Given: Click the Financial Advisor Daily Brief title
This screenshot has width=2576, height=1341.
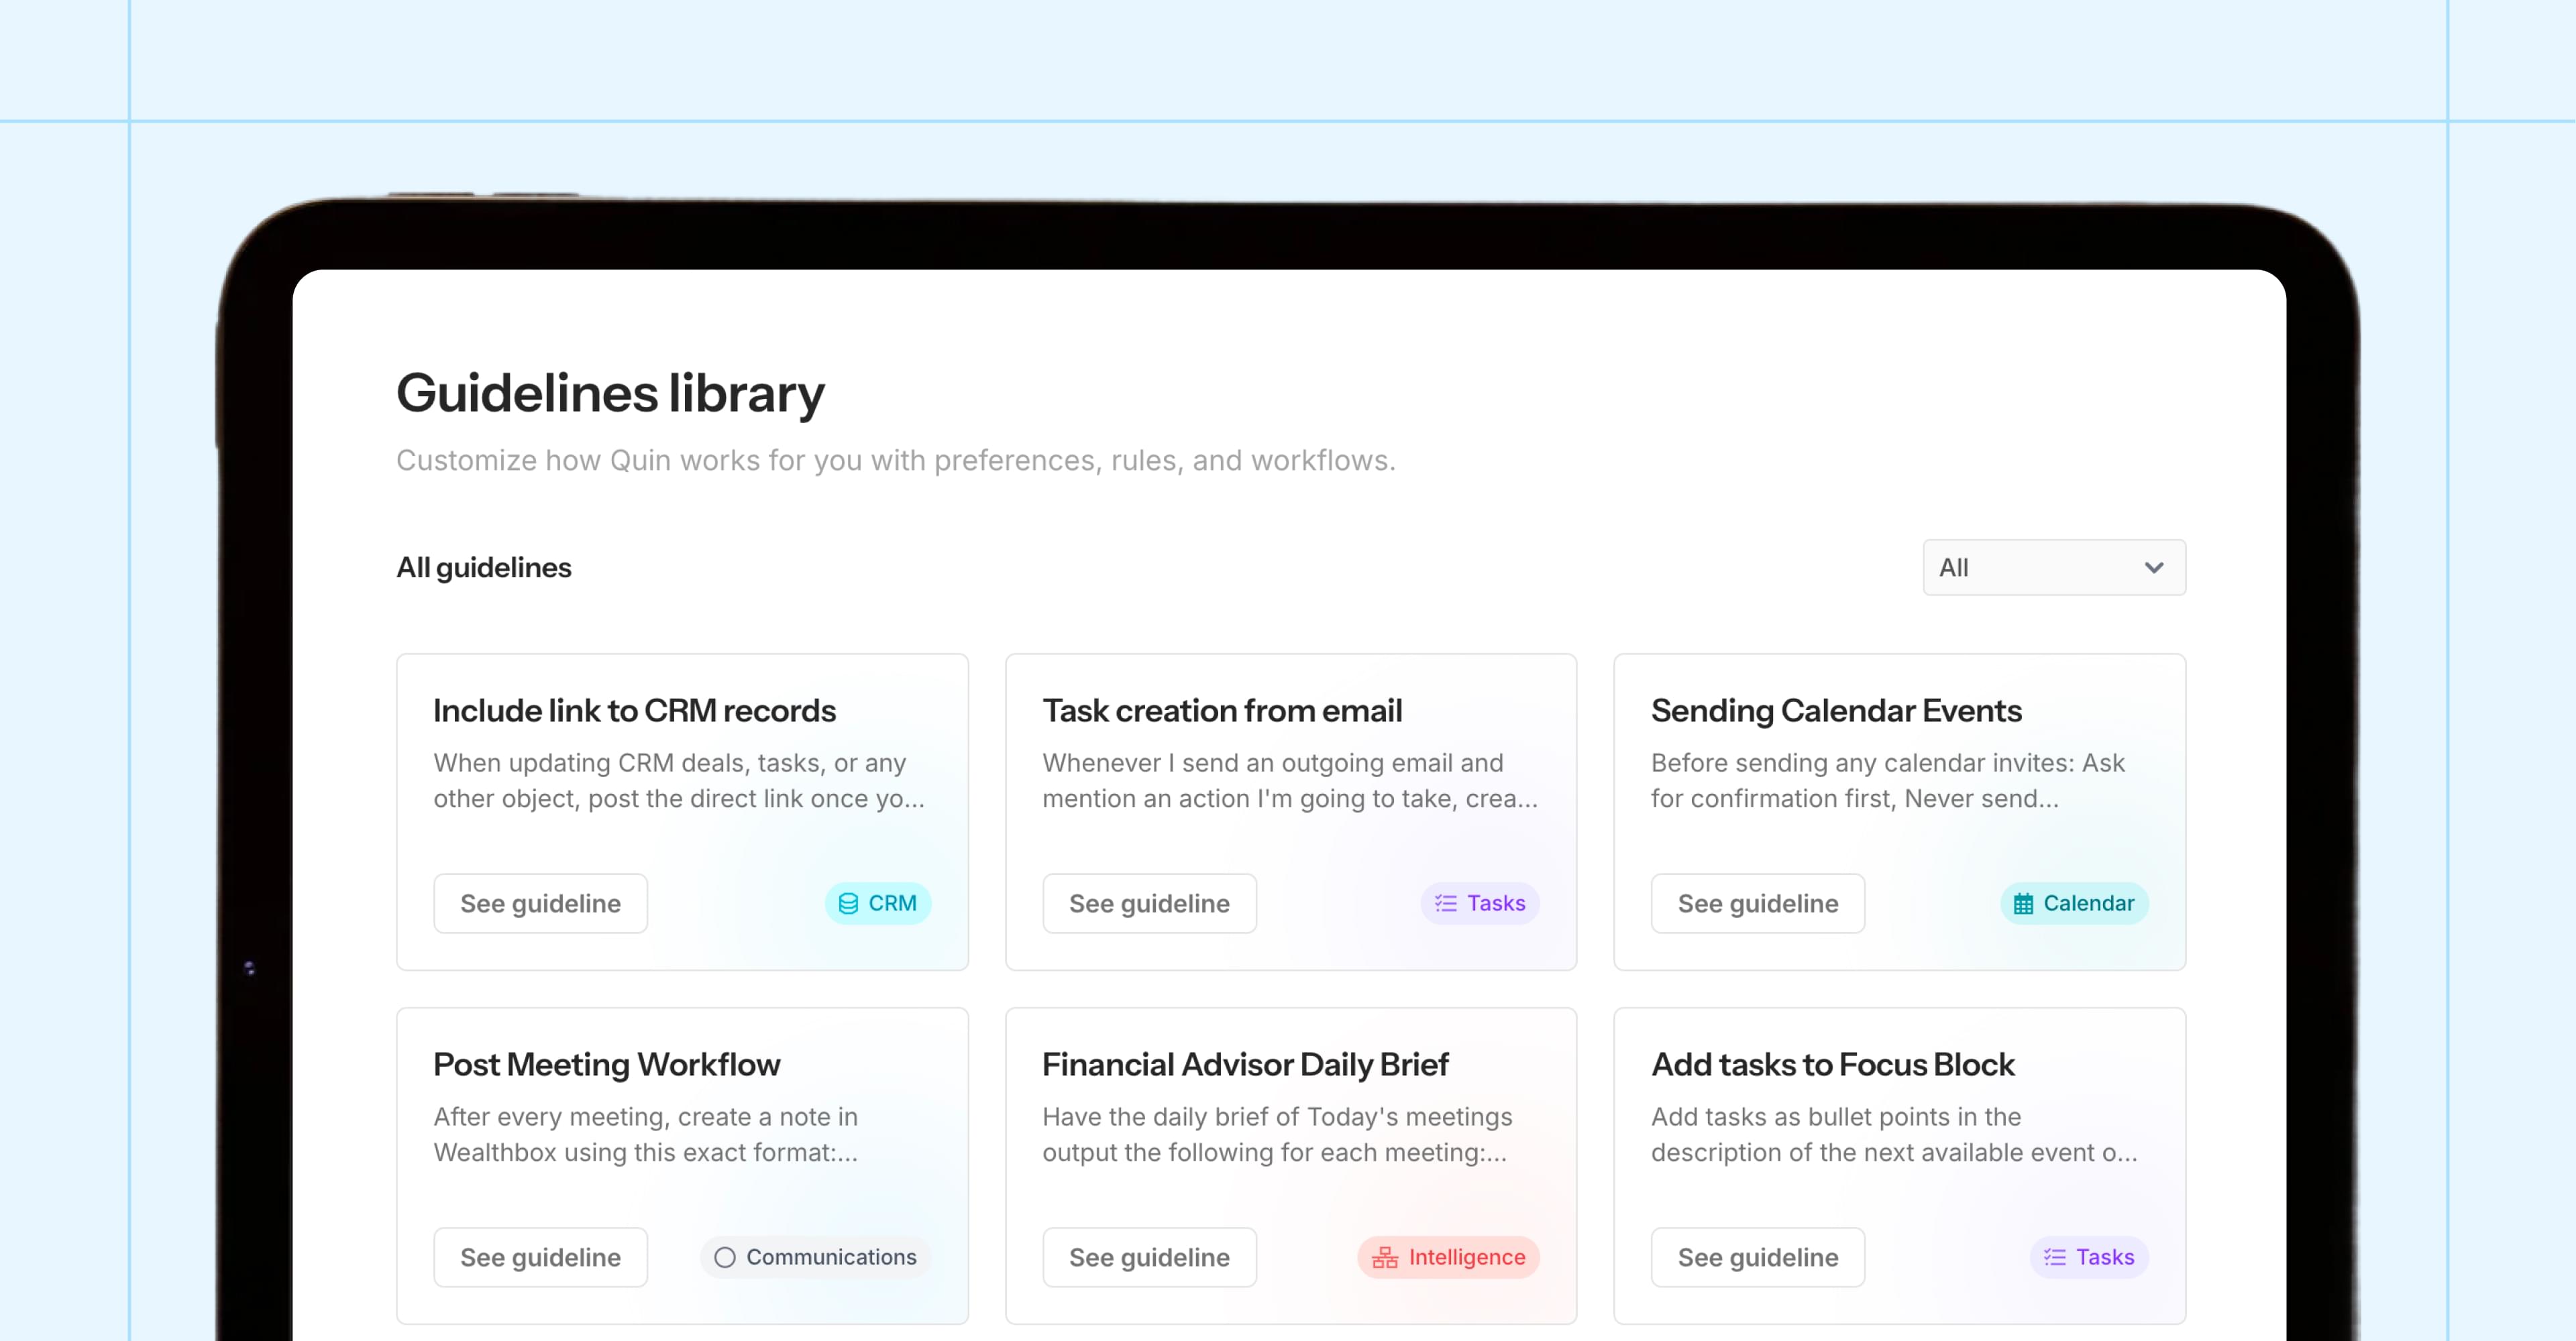Looking at the screenshot, I should pos(1244,1064).
